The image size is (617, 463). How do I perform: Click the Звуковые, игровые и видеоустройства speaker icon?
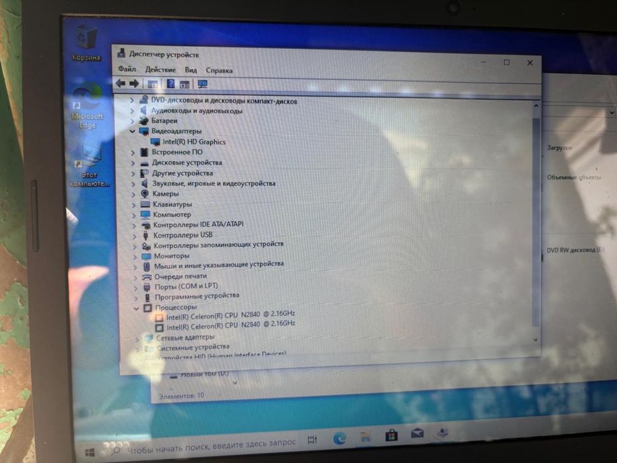[144, 183]
